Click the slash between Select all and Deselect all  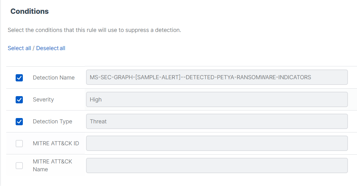coord(33,48)
